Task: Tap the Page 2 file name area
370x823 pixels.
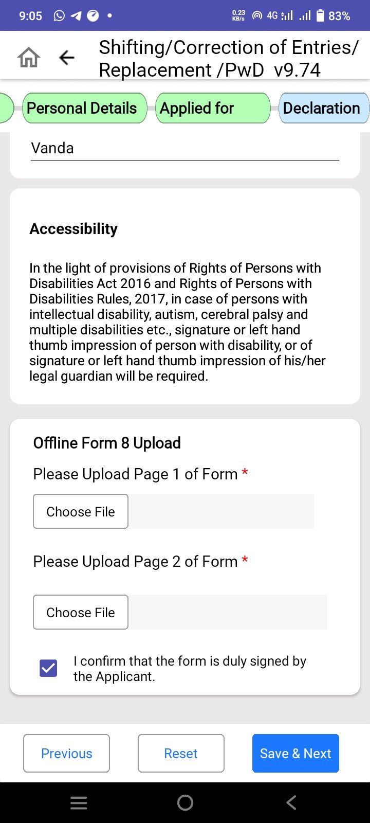Action: click(x=228, y=612)
